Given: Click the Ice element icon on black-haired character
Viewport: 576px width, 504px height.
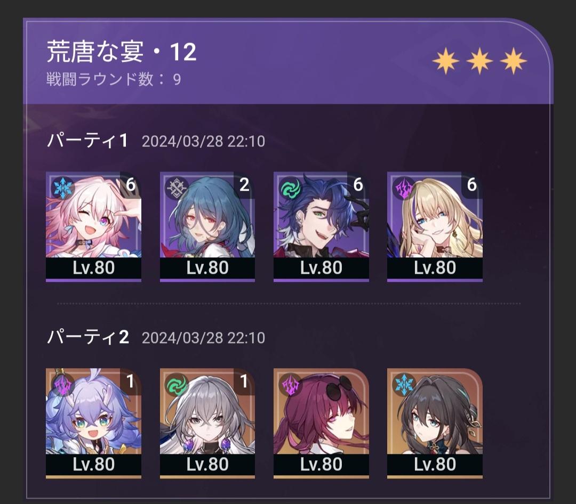Looking at the screenshot, I should coord(404,385).
